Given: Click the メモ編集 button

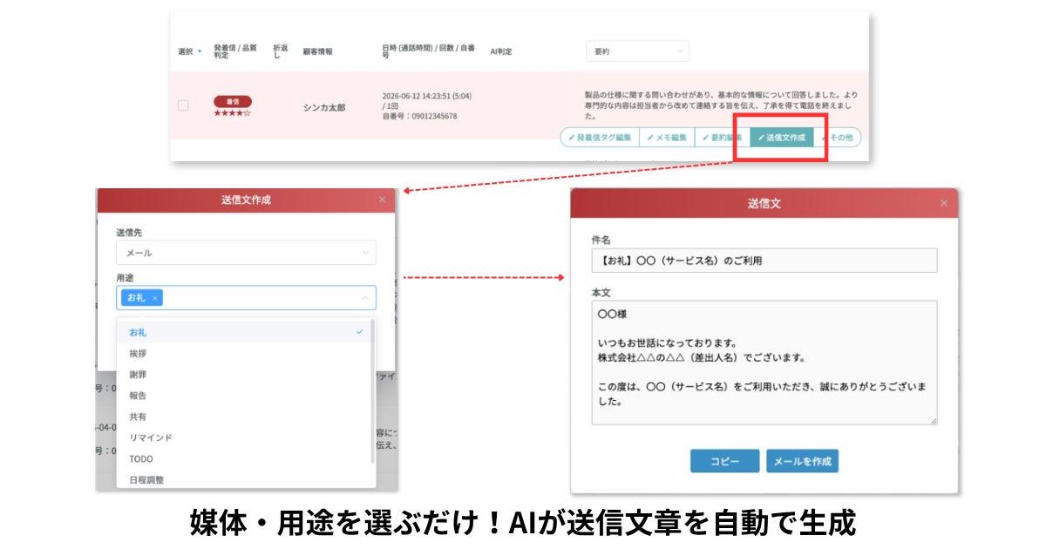Looking at the screenshot, I should (x=667, y=138).
